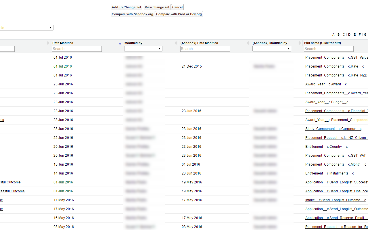Click the Full name Search field
The image size is (368, 230).
pos(329,49)
